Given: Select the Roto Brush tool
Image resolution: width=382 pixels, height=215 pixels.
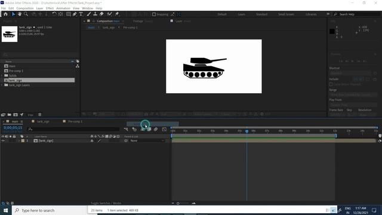Looking at the screenshot, I should click(x=109, y=14).
